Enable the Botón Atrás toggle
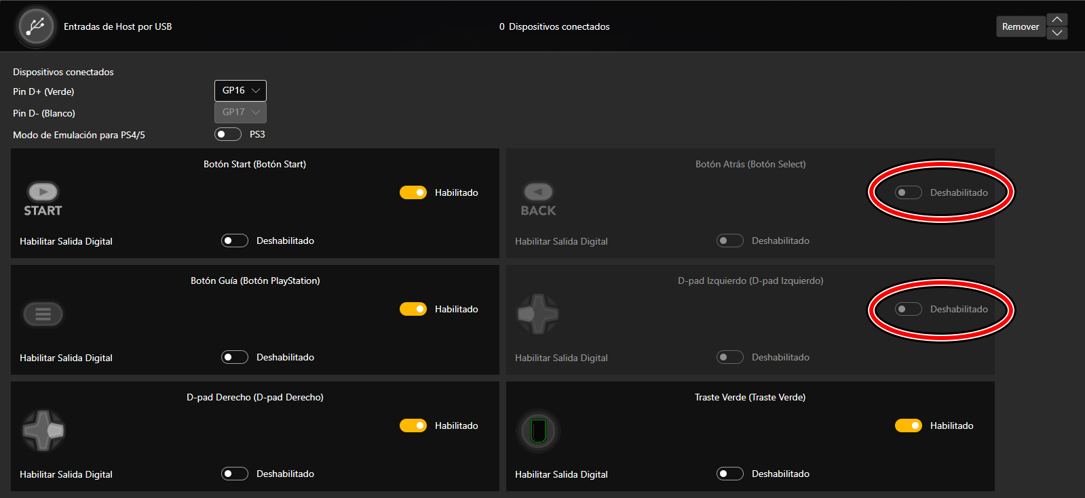Image resolution: width=1085 pixels, height=498 pixels. pyautogui.click(x=909, y=192)
